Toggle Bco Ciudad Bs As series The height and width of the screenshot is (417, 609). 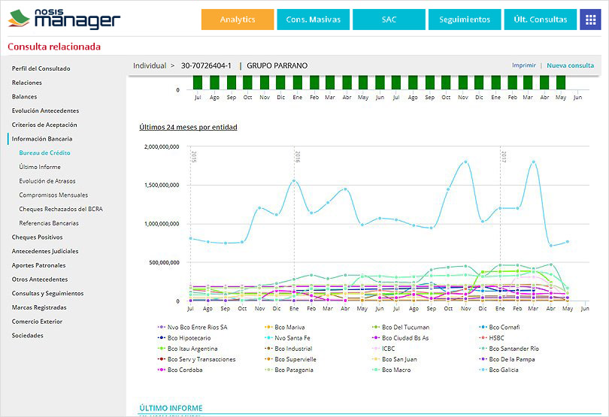(400, 338)
